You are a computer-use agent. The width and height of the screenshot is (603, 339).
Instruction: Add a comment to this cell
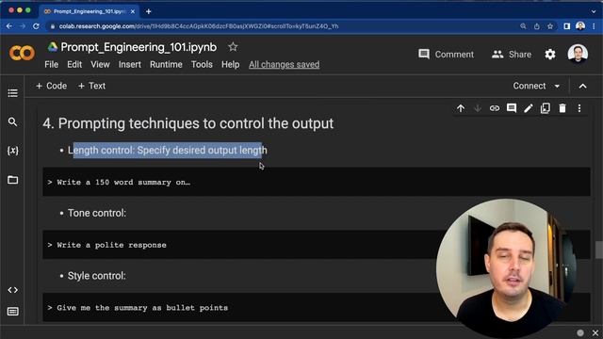512,108
